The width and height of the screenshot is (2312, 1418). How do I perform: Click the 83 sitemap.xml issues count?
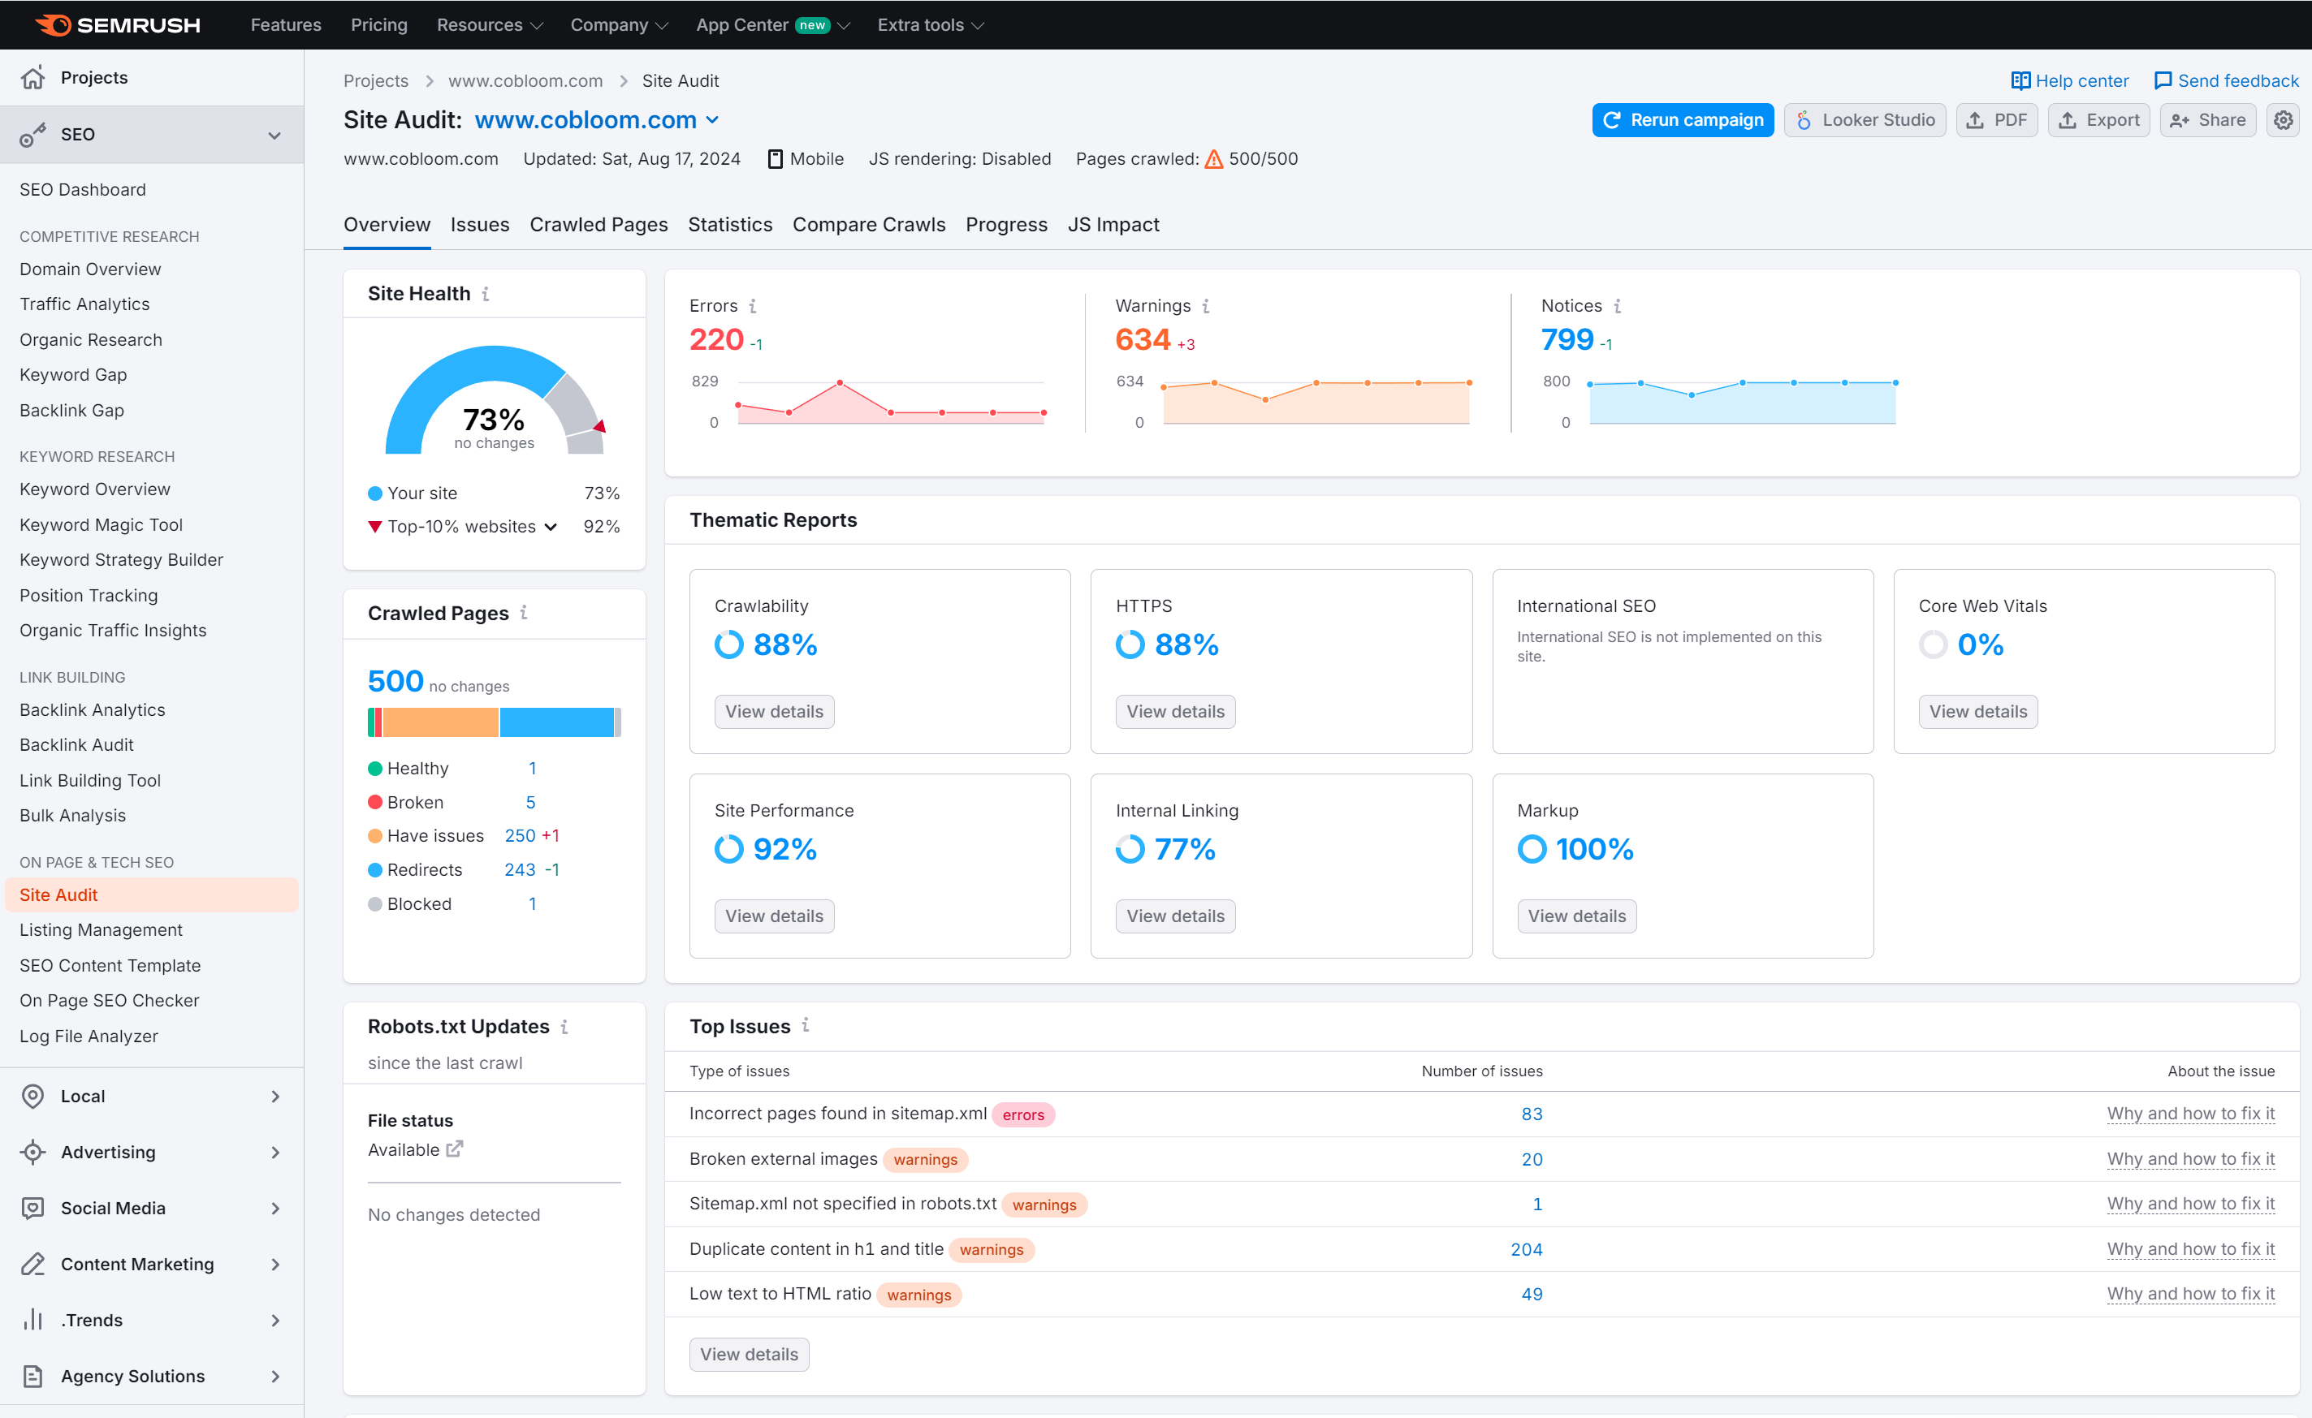tap(1532, 1113)
